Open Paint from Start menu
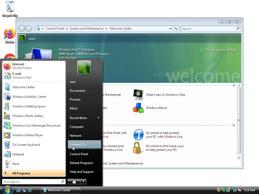 point(34,164)
